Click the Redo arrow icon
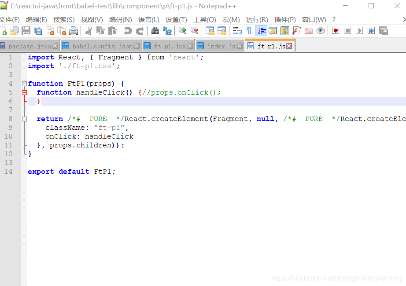The height and width of the screenshot is (286, 406). pos(140,31)
